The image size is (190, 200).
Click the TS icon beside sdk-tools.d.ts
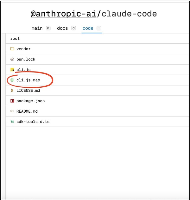[x=12, y=122]
